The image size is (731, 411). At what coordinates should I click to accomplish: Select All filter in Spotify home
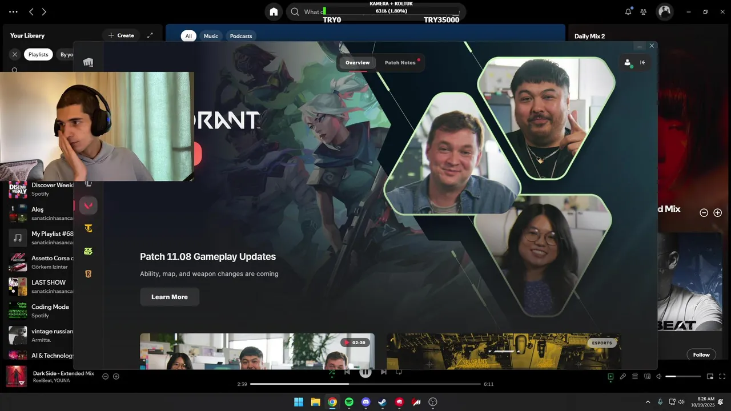[188, 36]
